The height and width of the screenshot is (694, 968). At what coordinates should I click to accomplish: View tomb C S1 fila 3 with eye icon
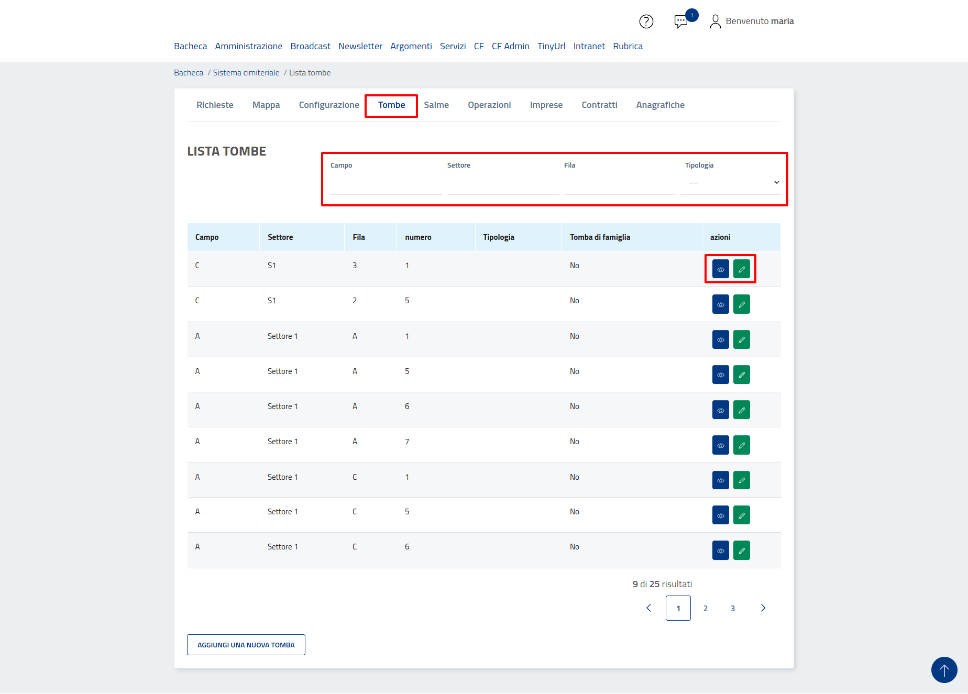[720, 269]
